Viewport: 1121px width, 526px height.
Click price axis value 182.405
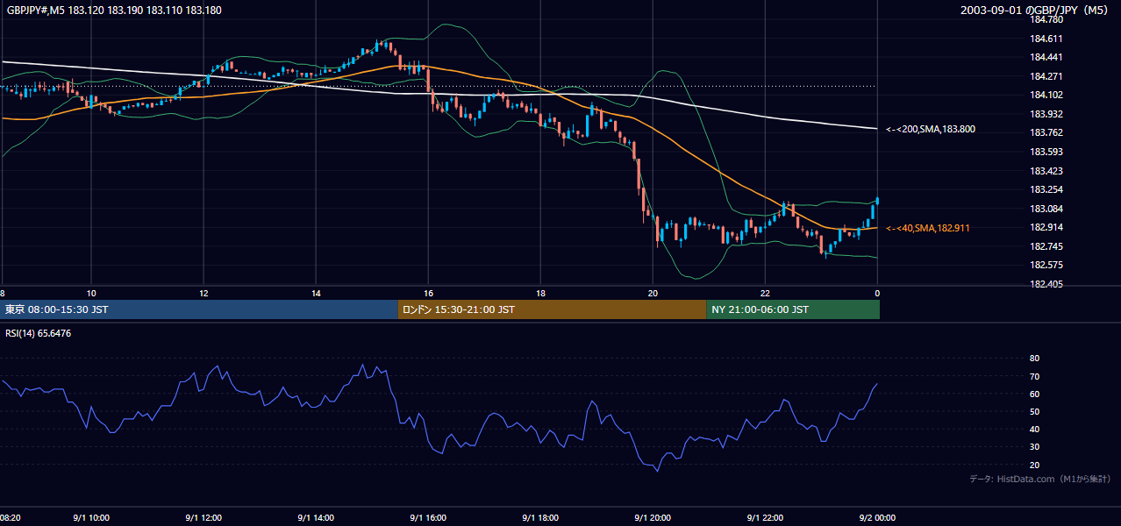tap(1046, 285)
